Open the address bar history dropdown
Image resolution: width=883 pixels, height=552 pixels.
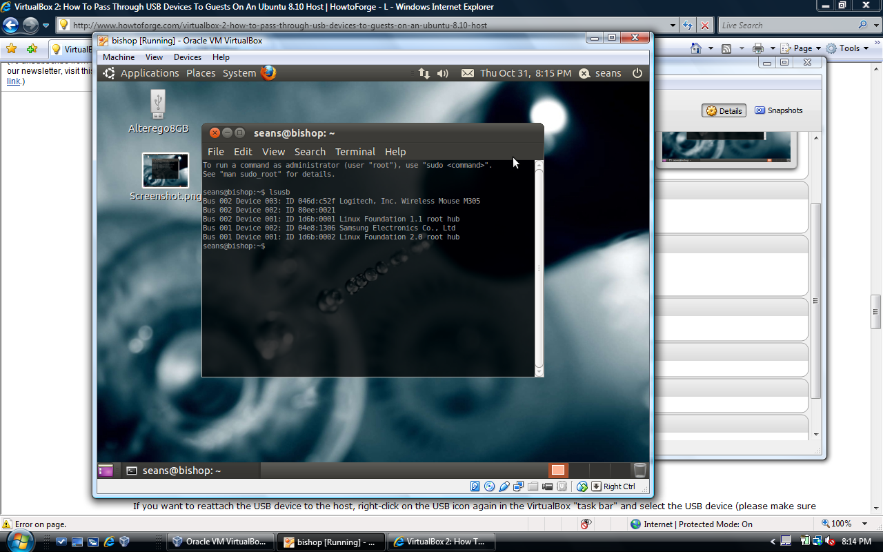[674, 26]
